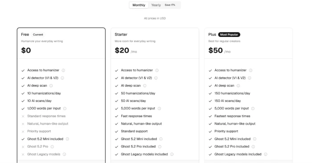312x163 pixels.
Task: Open info icon for Plus Ghost 5.2 Mini included
Action: coord(255,139)
